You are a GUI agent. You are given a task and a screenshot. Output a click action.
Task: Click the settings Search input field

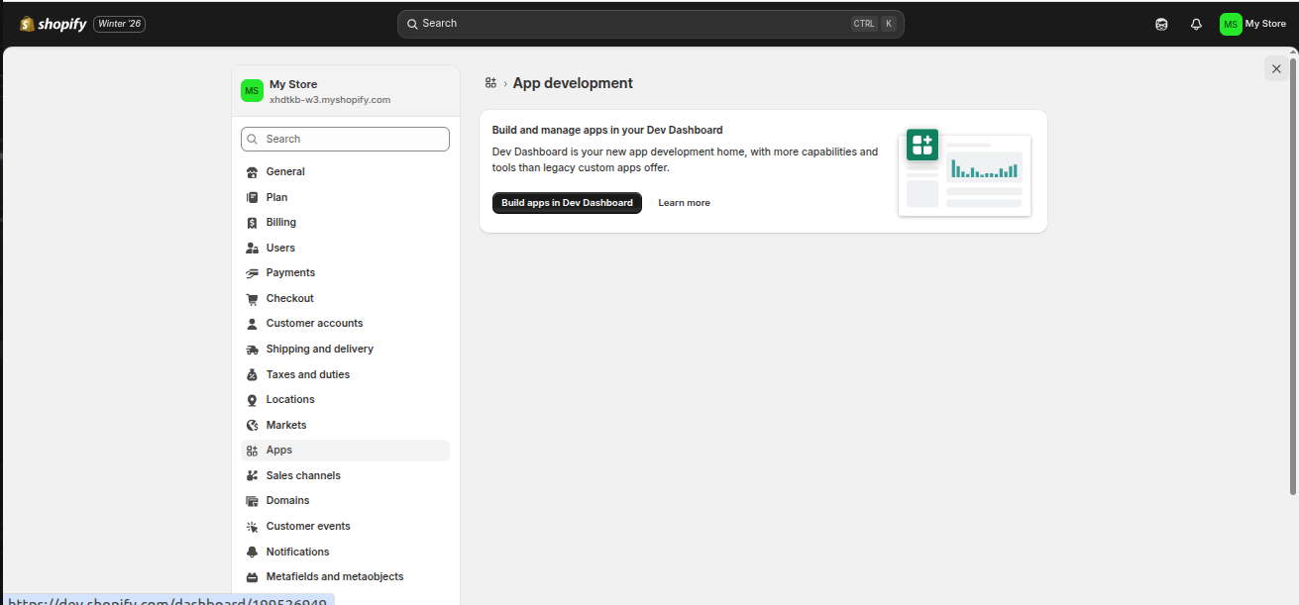345,139
